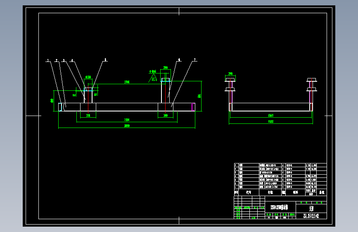Click the 材料 header cell in the parts table
The image size is (358, 232).
[295, 192]
